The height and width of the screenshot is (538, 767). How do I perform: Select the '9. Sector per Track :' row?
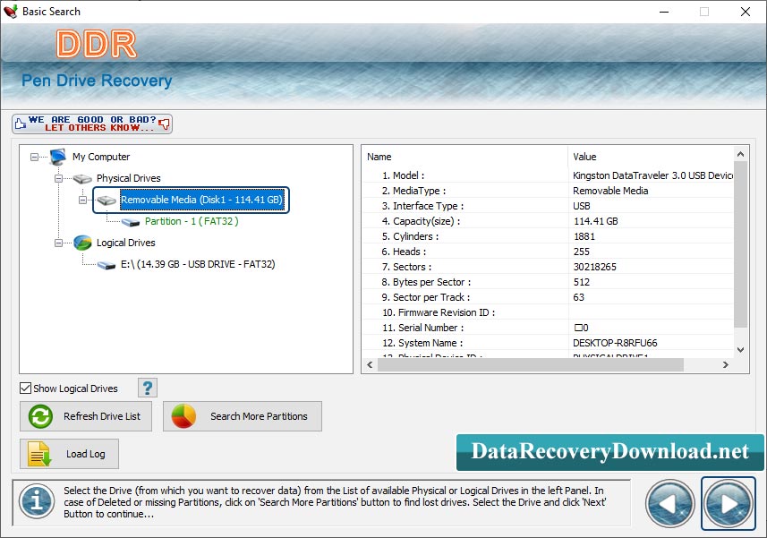pos(548,297)
